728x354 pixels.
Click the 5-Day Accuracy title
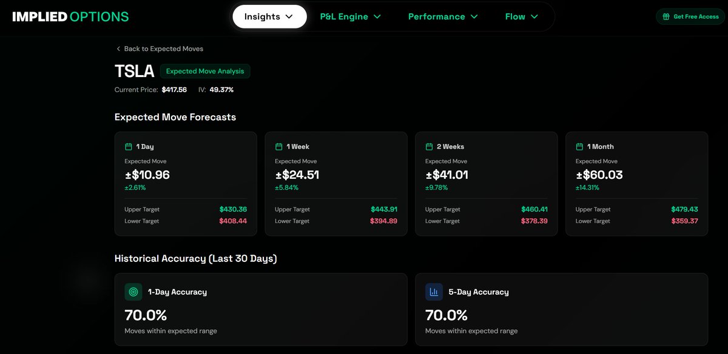[479, 292]
